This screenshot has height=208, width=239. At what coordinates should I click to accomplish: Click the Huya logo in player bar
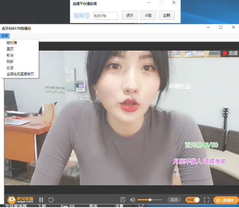(21, 200)
